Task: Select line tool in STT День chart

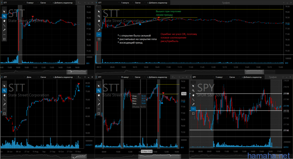Action: point(4,100)
